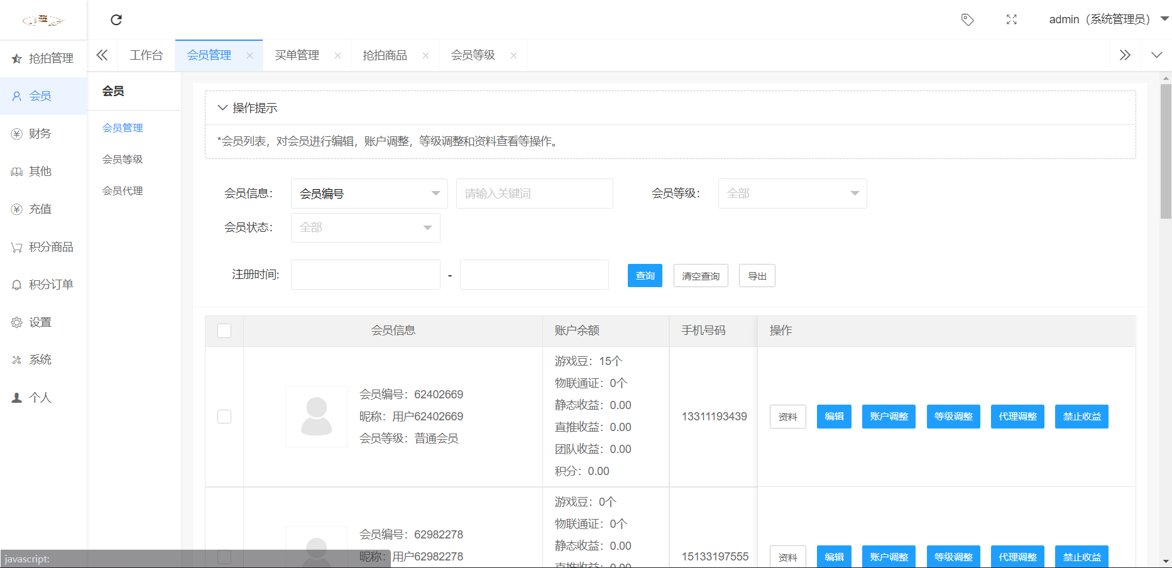Click the scrollbar down arrow
This screenshot has height=568, width=1172.
1166,561
